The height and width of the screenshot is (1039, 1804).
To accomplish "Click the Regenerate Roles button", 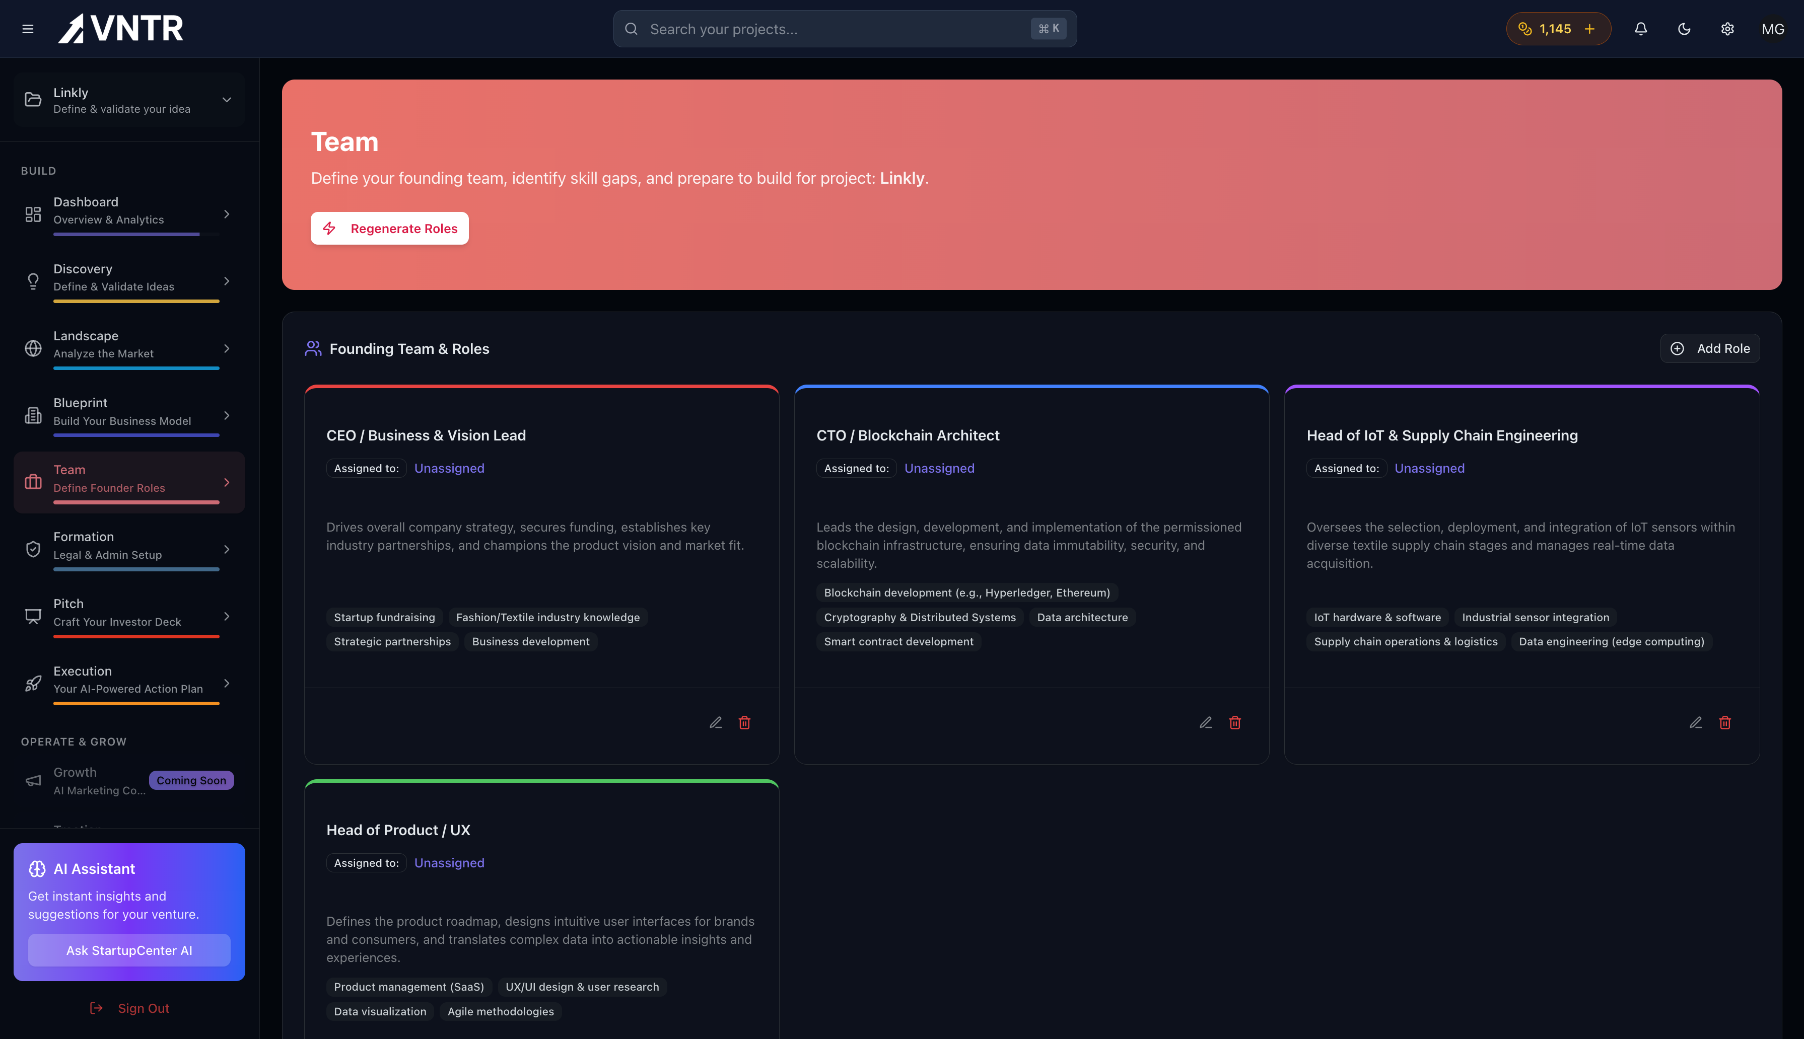I will click(389, 229).
